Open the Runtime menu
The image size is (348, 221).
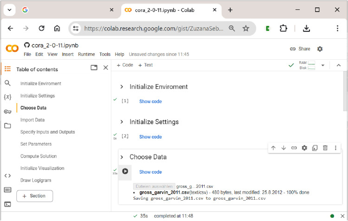[x=86, y=55]
